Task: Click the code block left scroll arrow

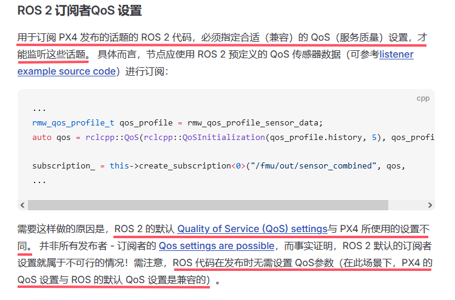Action: coord(22,205)
